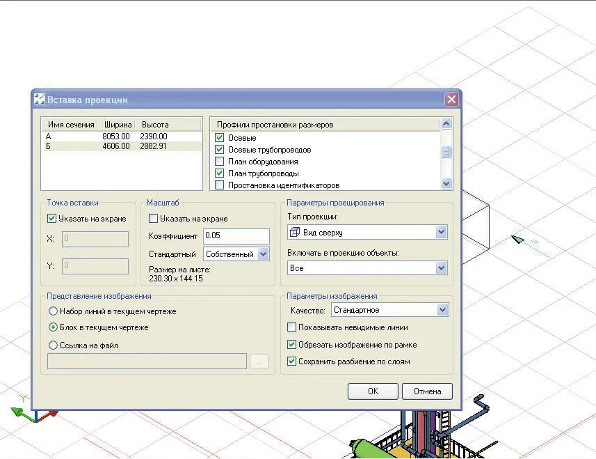Enable Простановка идентификаторов checkbox

point(219,185)
